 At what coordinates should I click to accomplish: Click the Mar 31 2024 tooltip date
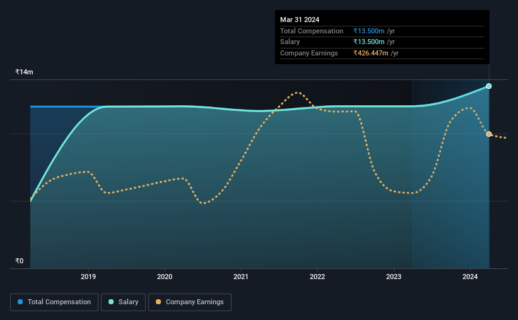pos(300,20)
